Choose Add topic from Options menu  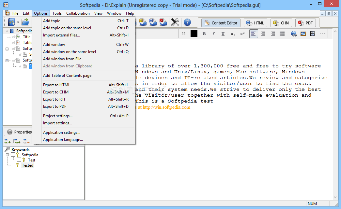(x=86, y=21)
